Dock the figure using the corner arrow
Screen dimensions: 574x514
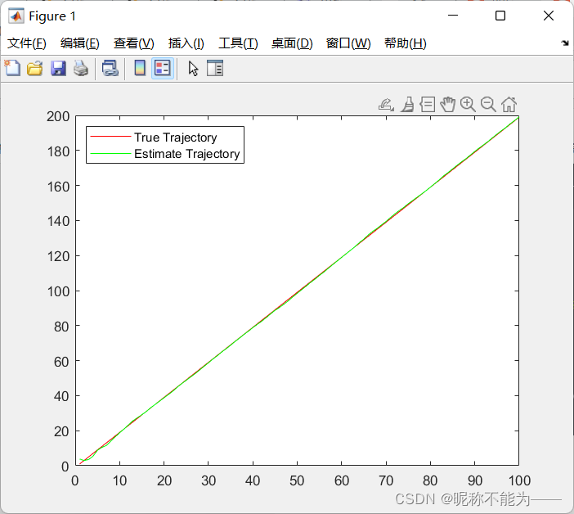point(565,43)
